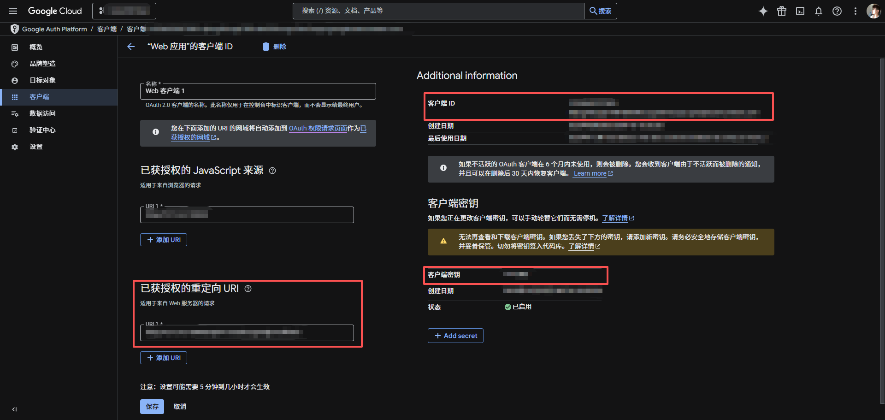The width and height of the screenshot is (885, 420).
Task: Click the 保存 button
Action: (152, 407)
